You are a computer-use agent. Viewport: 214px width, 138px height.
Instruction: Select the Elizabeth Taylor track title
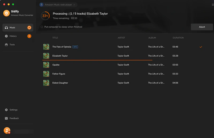(x=60, y=56)
